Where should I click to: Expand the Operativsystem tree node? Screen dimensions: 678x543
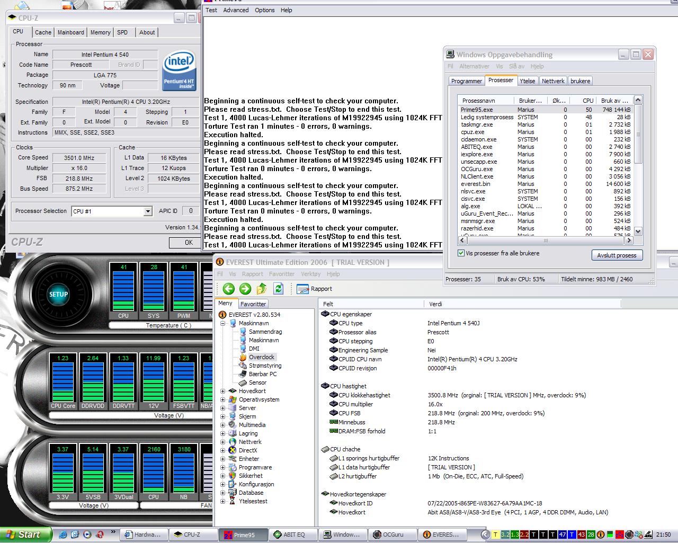222,400
